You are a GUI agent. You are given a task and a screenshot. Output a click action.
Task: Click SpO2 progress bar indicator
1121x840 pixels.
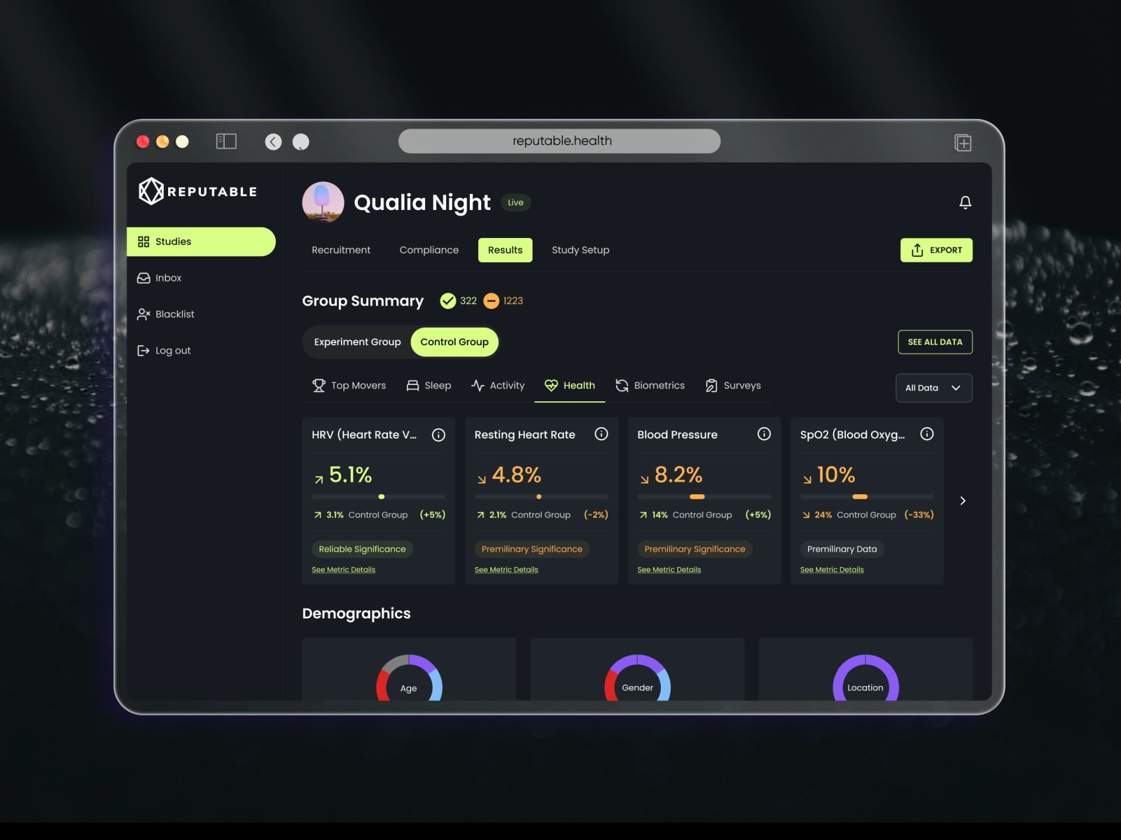860,497
